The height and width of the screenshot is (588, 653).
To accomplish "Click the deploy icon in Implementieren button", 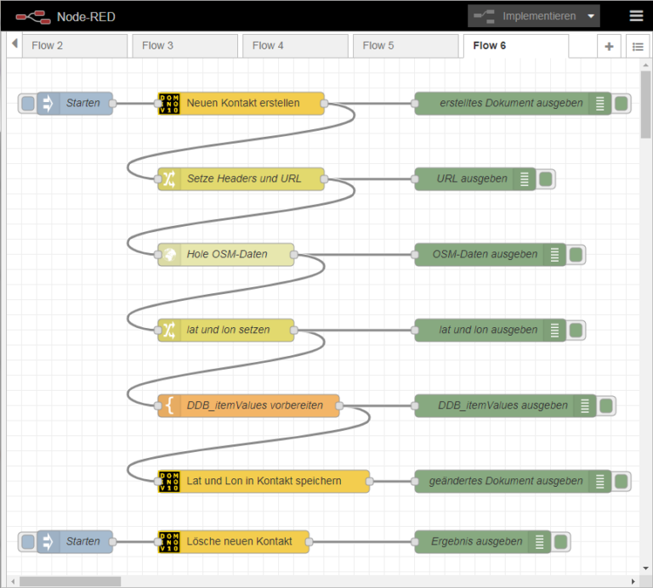I will (485, 17).
